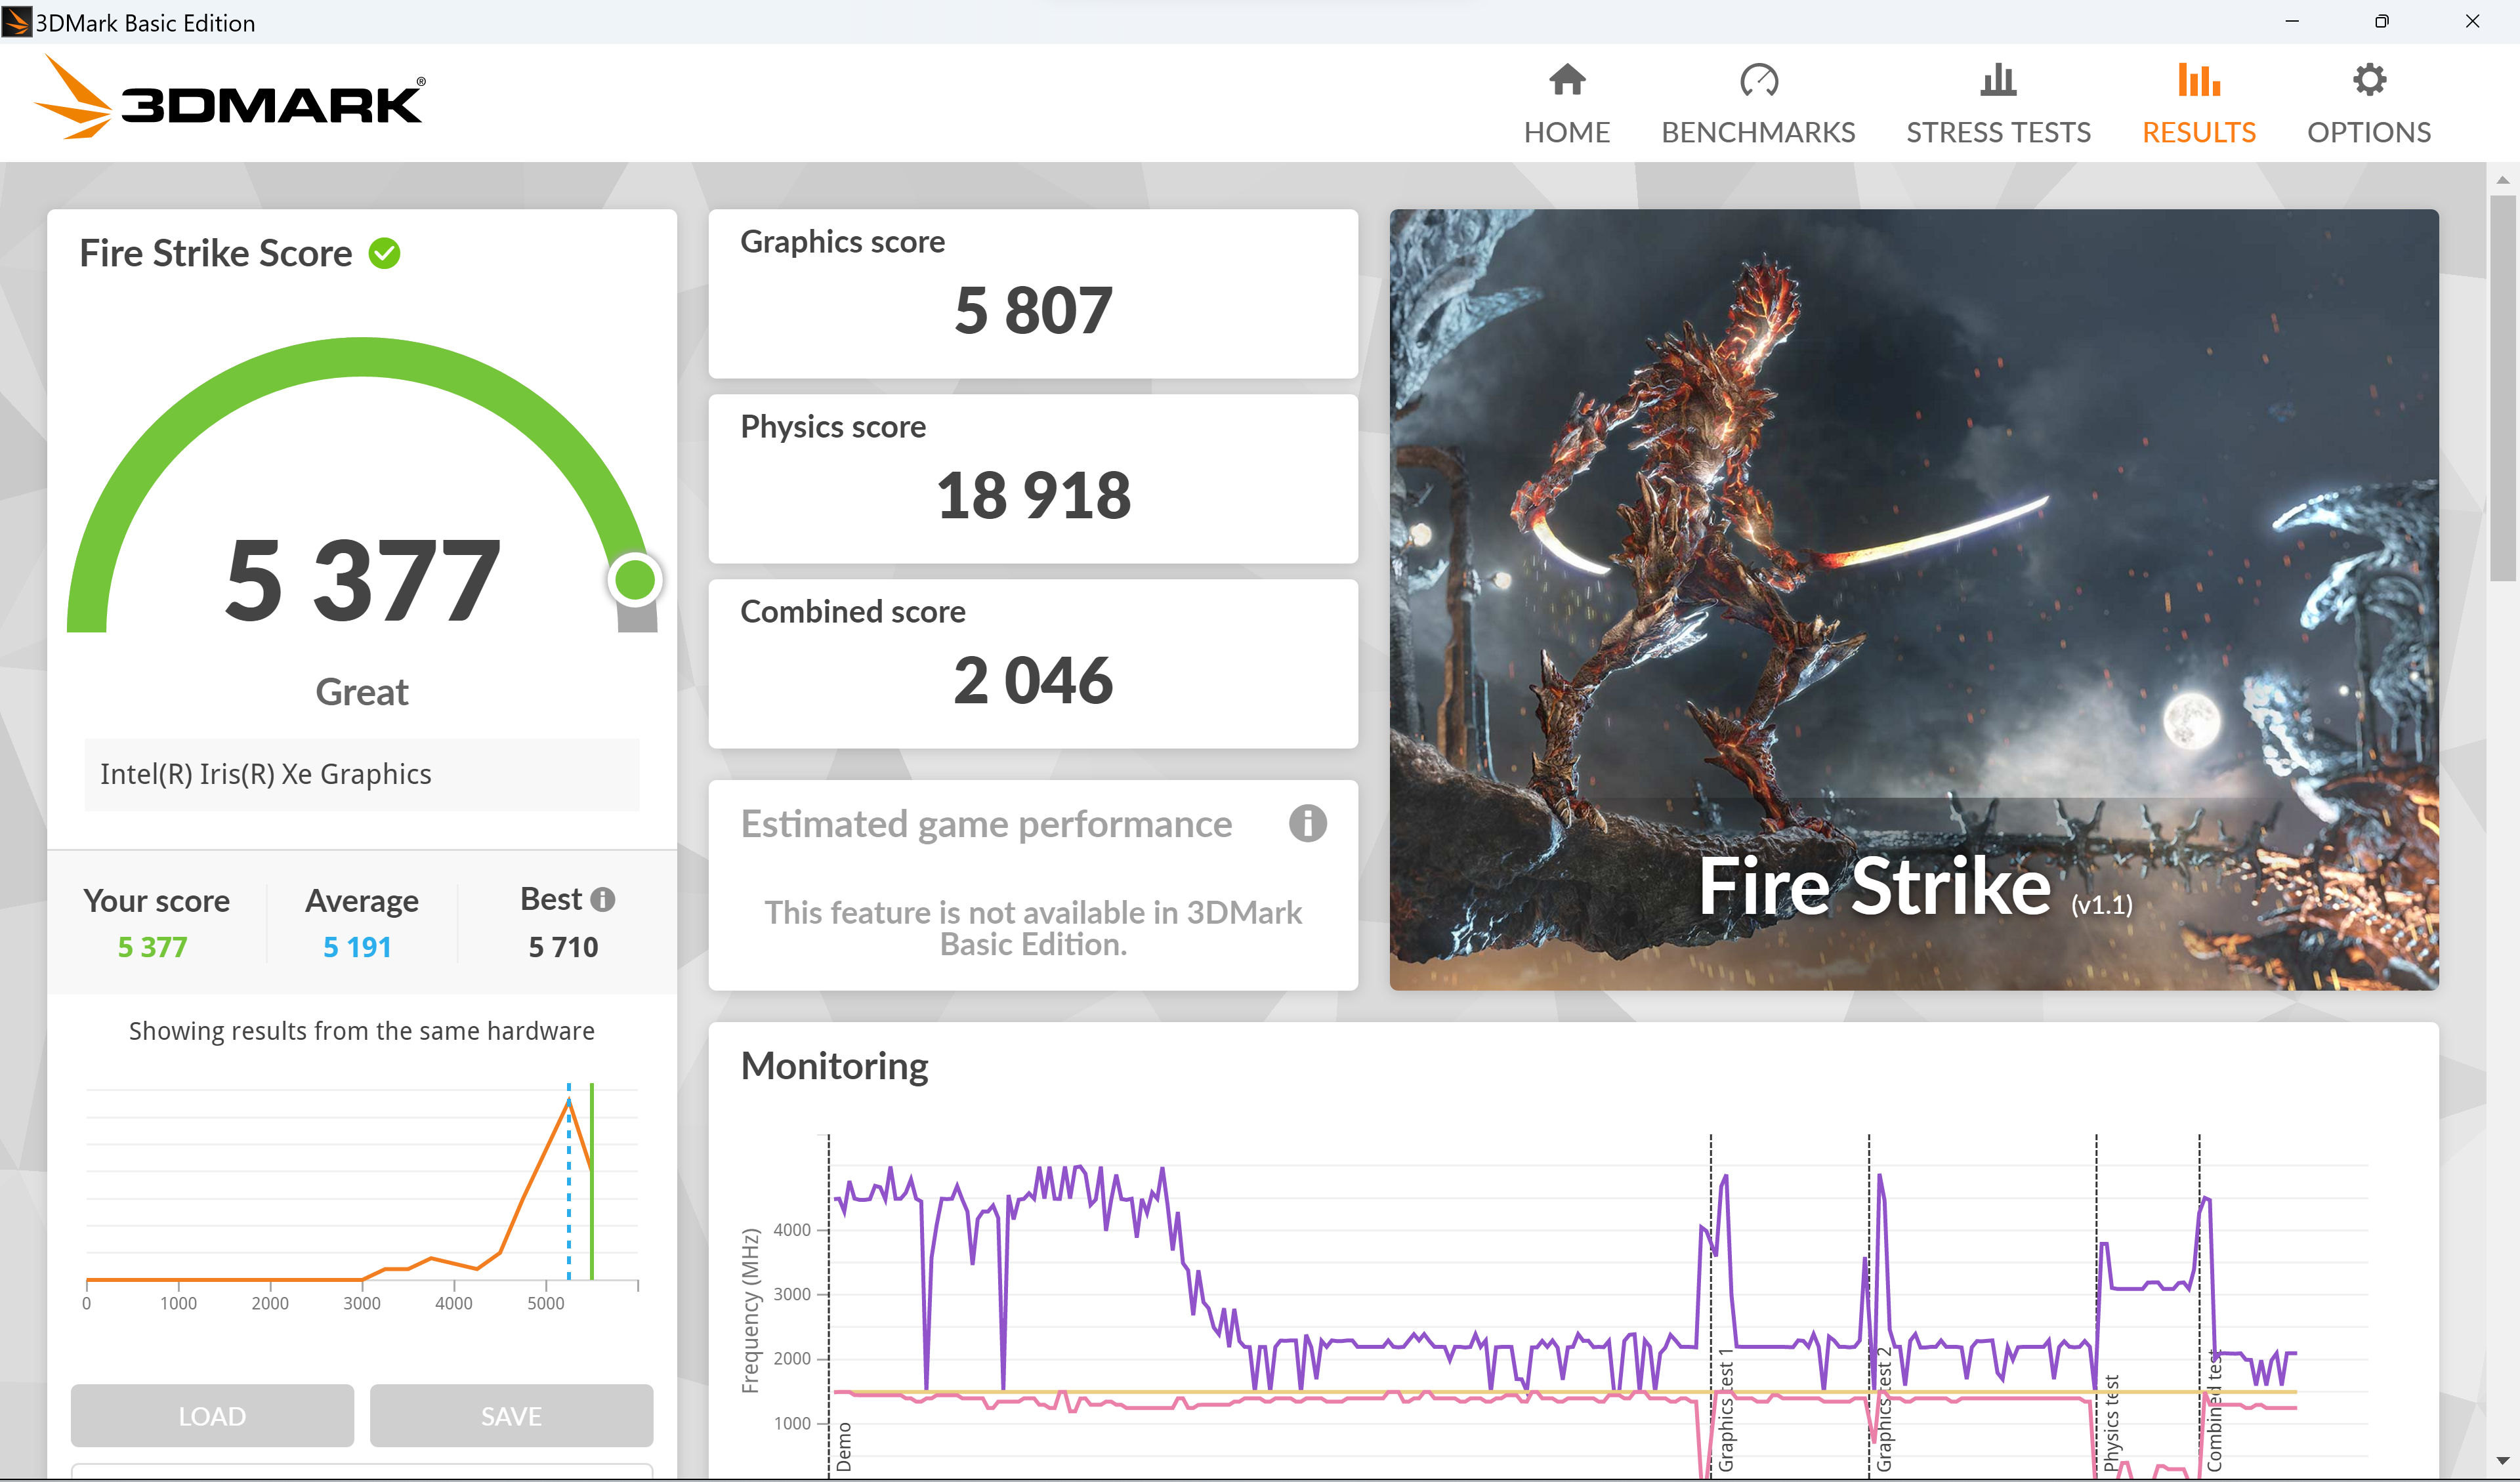Image resolution: width=2520 pixels, height=1482 pixels.
Task: Click the info icon beside Best score
Action: [x=602, y=899]
